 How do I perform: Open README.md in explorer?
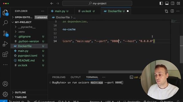pyautogui.click(x=29, y=60)
